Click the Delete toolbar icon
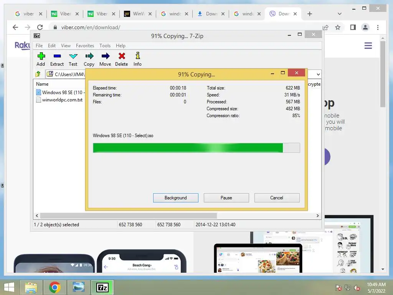Viewport: 393px width, 295px height. point(122,59)
